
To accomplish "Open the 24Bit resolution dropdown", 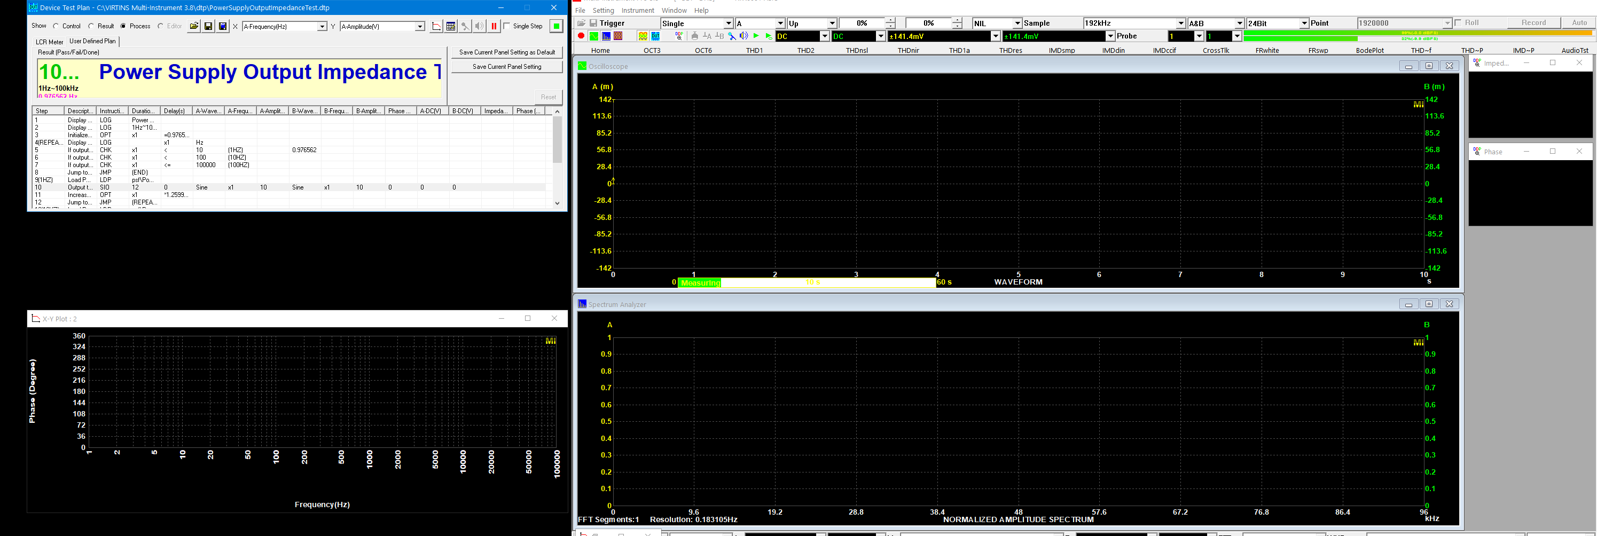I will coord(1304,23).
